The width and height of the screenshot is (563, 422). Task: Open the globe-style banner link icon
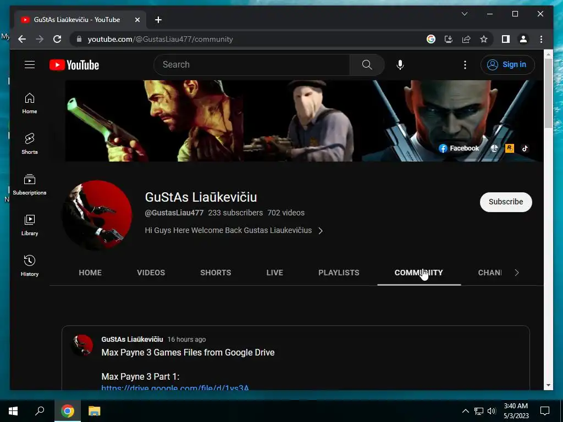coord(494,148)
